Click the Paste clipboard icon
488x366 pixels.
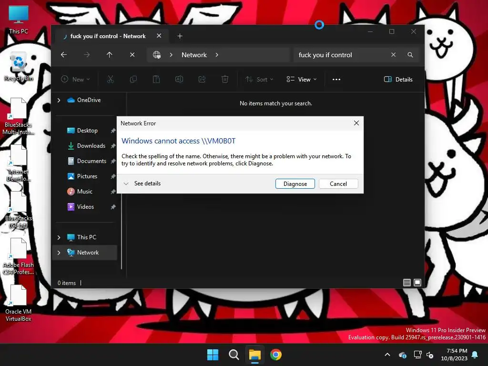[x=156, y=80]
